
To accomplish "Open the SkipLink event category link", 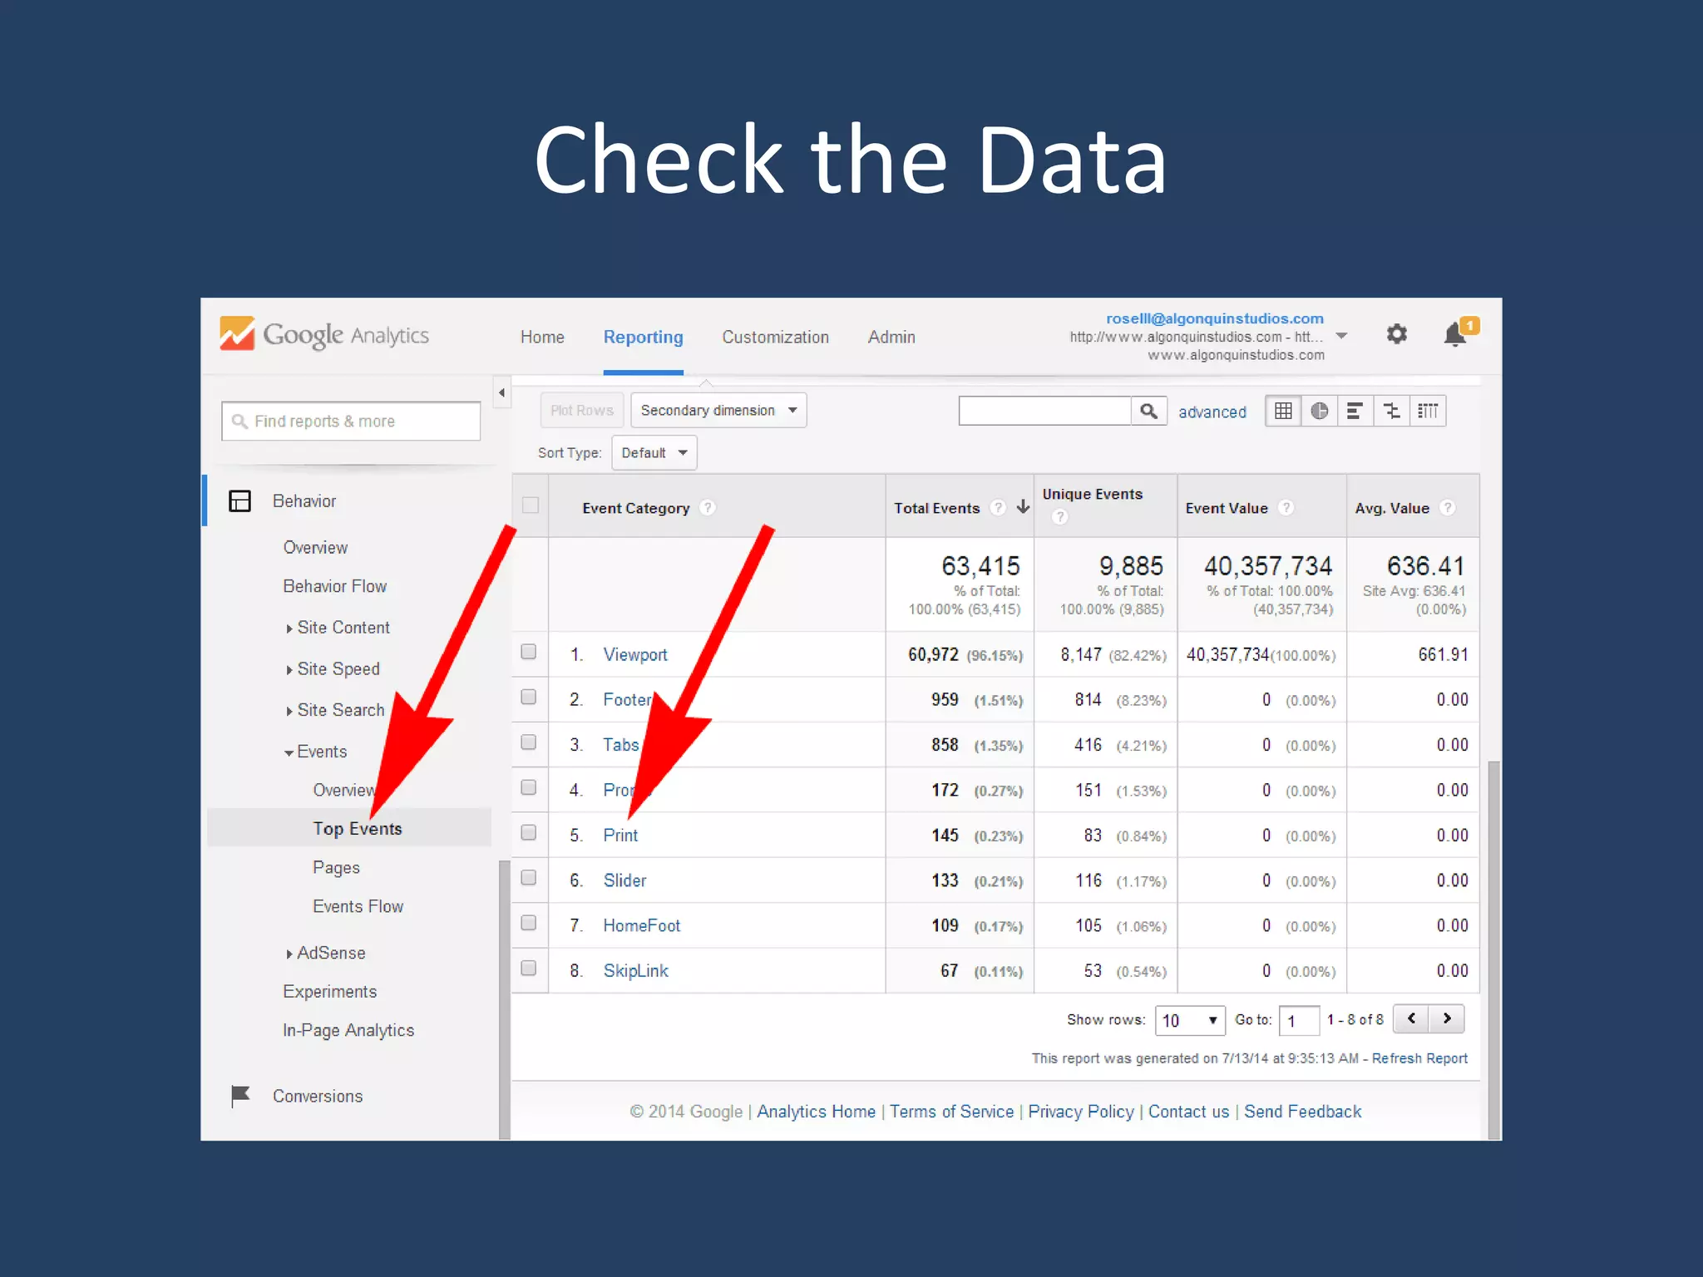I will (x=636, y=970).
